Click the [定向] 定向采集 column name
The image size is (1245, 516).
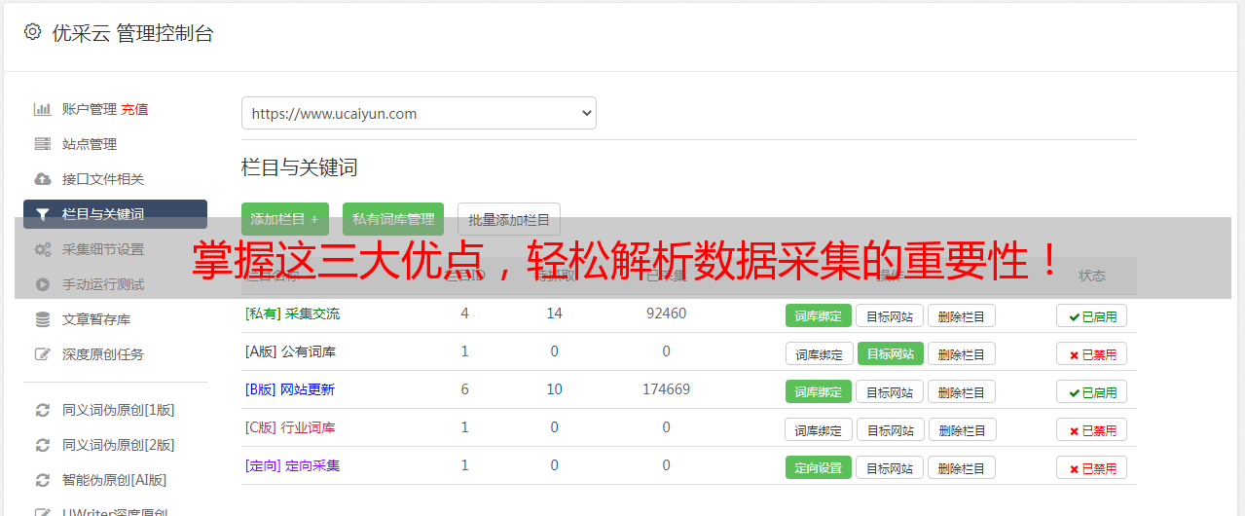pyautogui.click(x=292, y=465)
